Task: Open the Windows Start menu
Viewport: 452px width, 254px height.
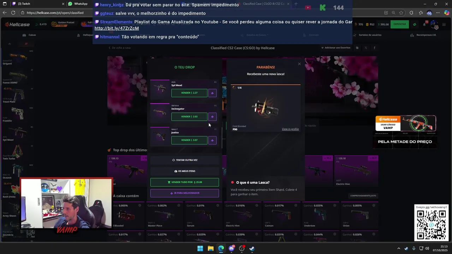Action: pos(200,248)
